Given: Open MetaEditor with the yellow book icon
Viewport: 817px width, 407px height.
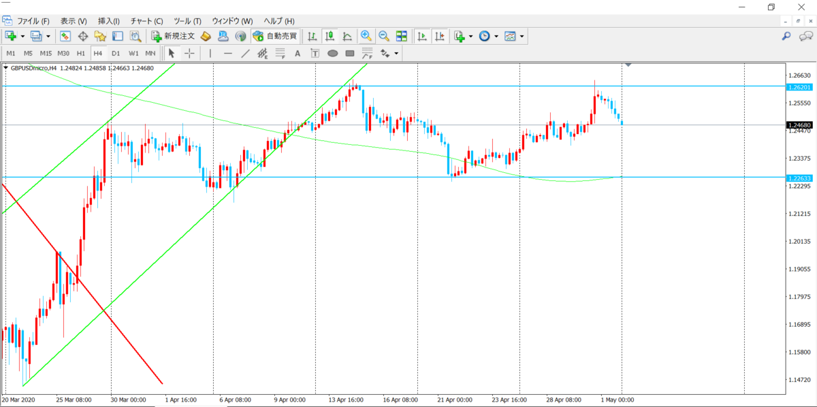Looking at the screenshot, I should pyautogui.click(x=206, y=36).
